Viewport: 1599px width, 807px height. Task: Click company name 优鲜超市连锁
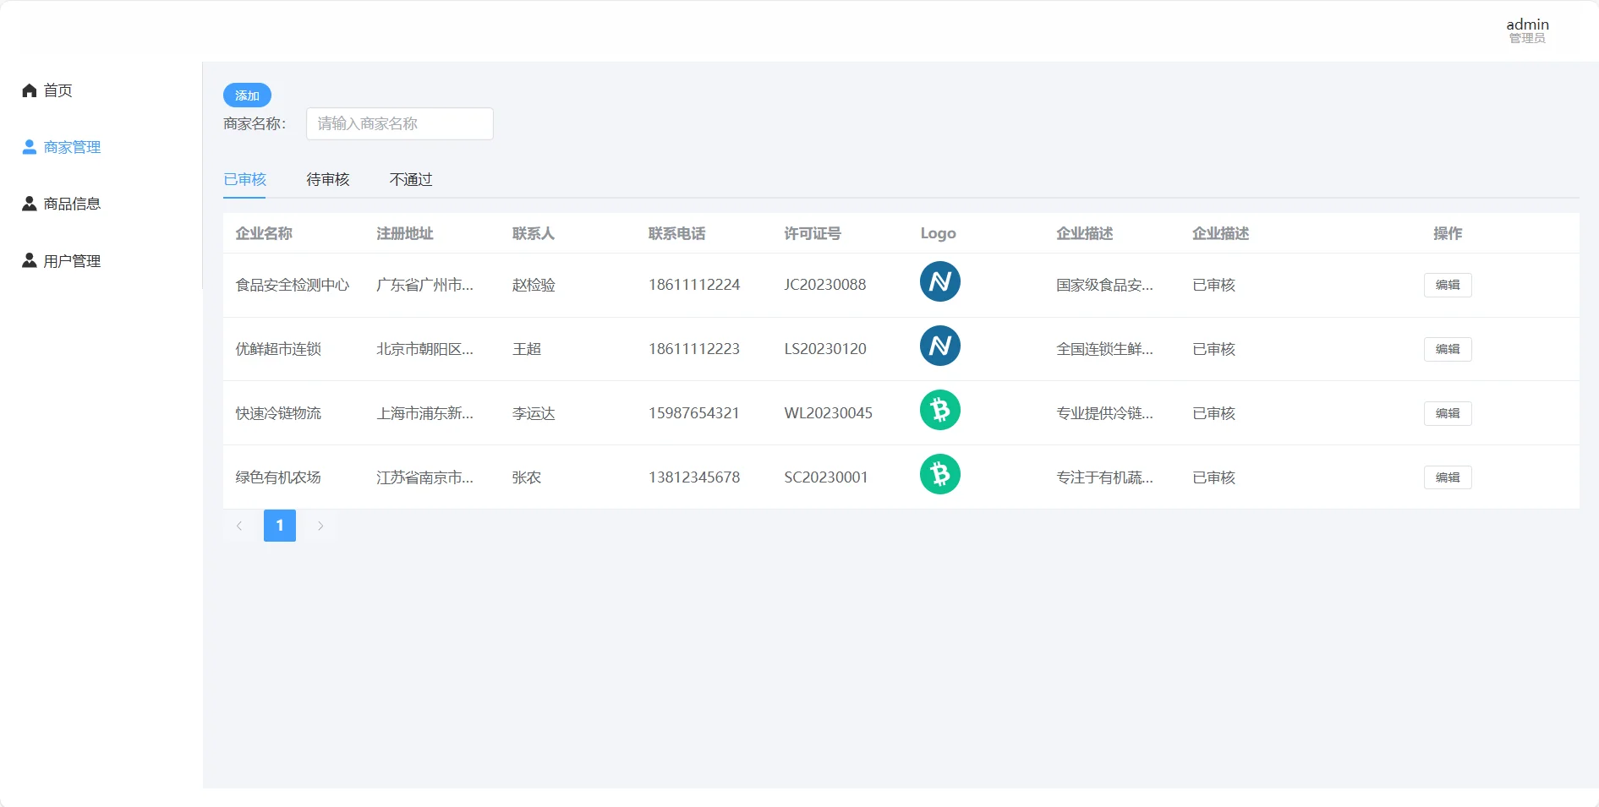[278, 349]
